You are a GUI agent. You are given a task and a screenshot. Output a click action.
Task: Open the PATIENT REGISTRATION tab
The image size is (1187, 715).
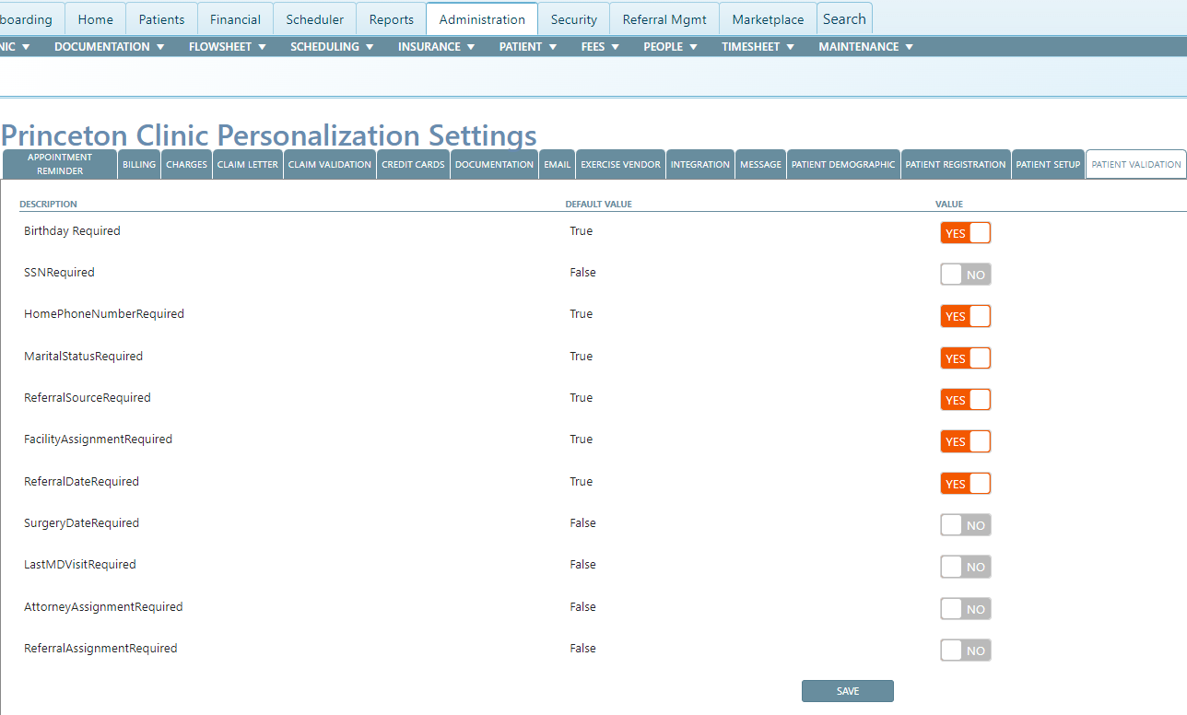pos(955,164)
